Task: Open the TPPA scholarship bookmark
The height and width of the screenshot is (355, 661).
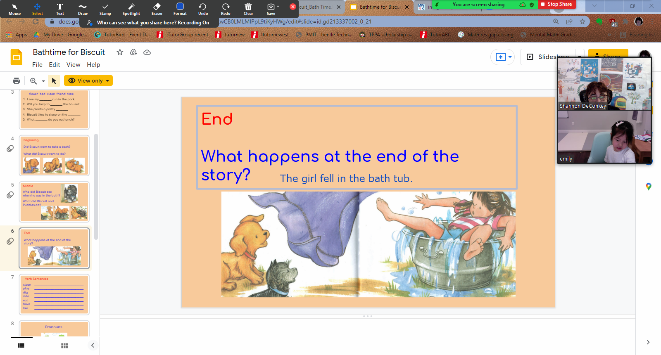Action: tap(387, 35)
